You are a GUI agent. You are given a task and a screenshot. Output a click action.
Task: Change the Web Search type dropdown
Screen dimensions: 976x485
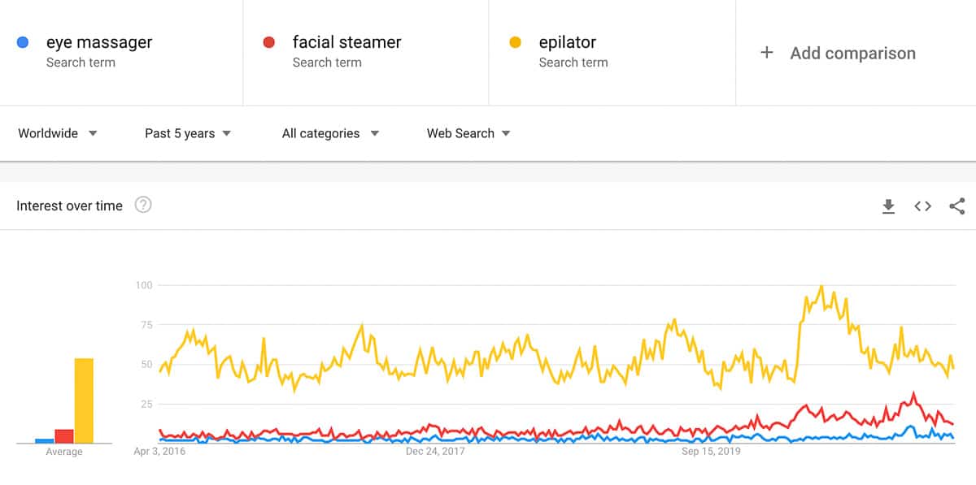[468, 133]
